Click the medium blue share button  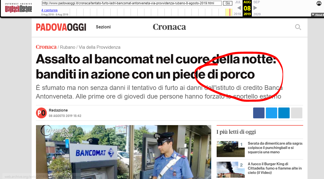pos(284,113)
